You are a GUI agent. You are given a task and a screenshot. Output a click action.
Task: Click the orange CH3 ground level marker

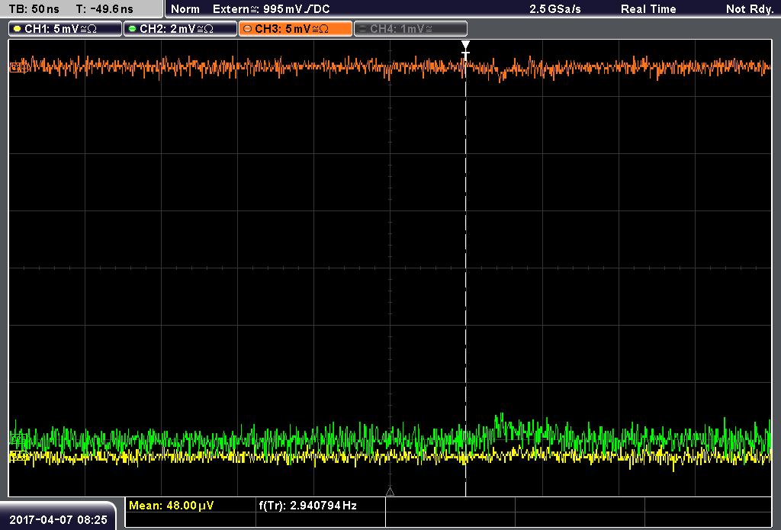[x=18, y=68]
